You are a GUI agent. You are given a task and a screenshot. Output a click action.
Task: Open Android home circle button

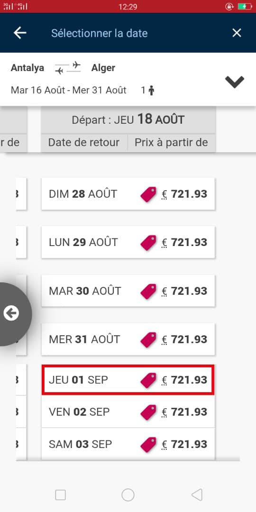click(128, 494)
